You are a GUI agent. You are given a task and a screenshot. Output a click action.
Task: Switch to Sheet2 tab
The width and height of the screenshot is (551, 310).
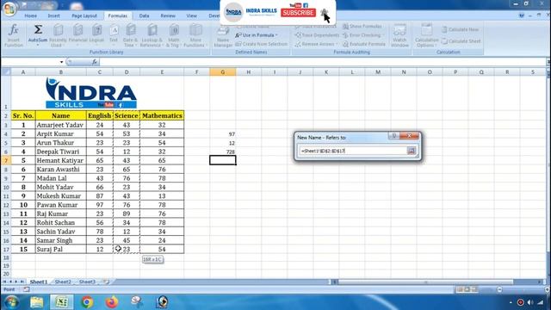[x=63, y=282]
